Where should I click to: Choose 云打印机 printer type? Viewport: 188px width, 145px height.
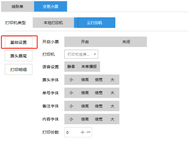pyautogui.click(x=94, y=23)
